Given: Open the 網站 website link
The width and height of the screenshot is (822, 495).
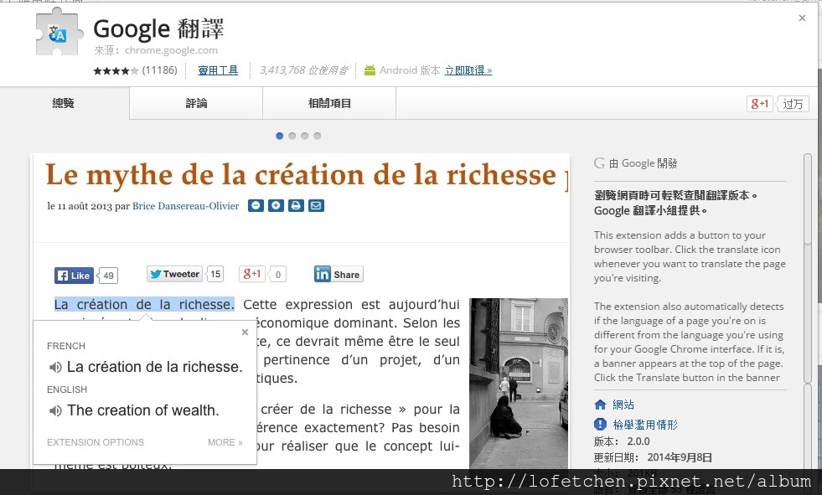Looking at the screenshot, I should pyautogui.click(x=623, y=405).
